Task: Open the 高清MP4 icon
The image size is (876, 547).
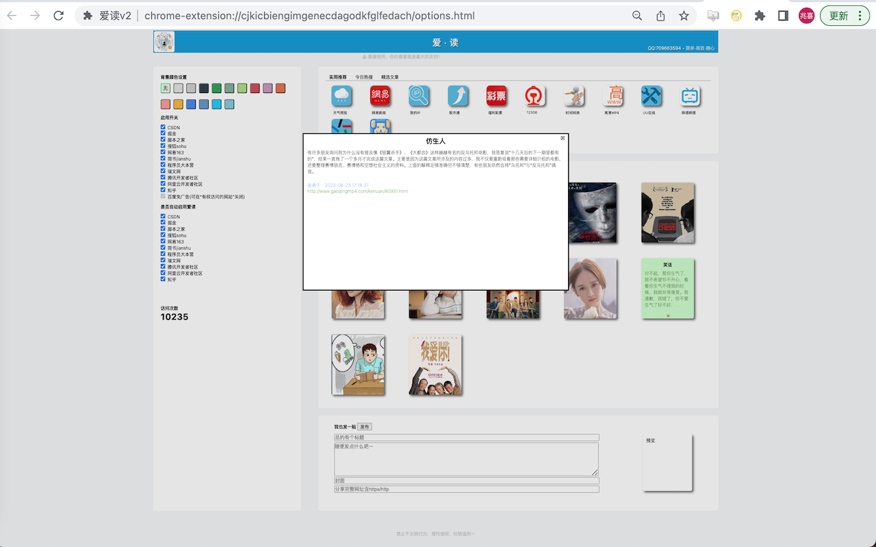Action: [613, 96]
